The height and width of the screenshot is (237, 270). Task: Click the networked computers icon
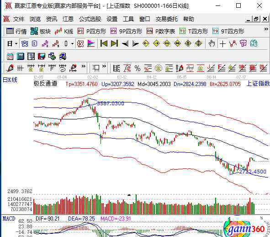tap(63, 56)
